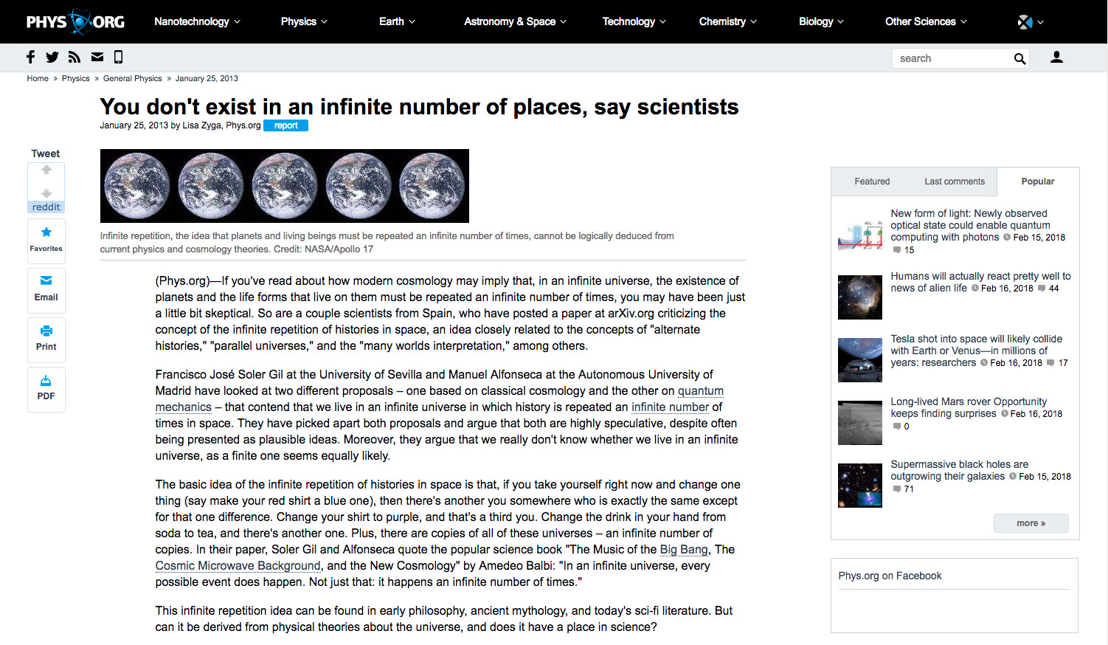Image resolution: width=1108 pixels, height=645 pixels.
Task: Click the mobile phone icon
Action: (118, 58)
